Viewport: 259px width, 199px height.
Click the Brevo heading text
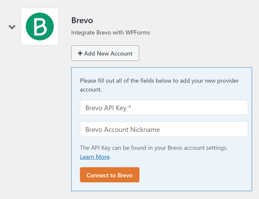82,20
